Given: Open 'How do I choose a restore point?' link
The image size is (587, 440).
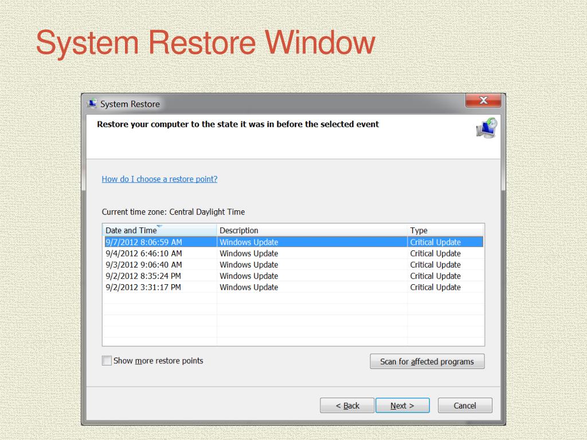Looking at the screenshot, I should [x=159, y=179].
